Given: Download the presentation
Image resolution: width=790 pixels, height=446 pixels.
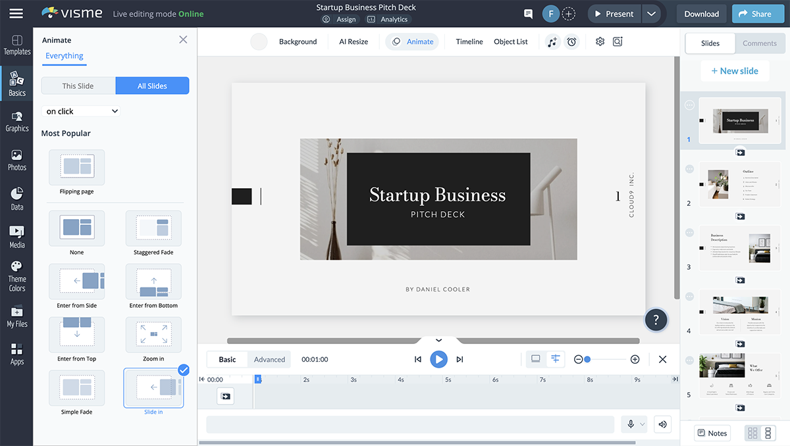Looking at the screenshot, I should coord(701,13).
